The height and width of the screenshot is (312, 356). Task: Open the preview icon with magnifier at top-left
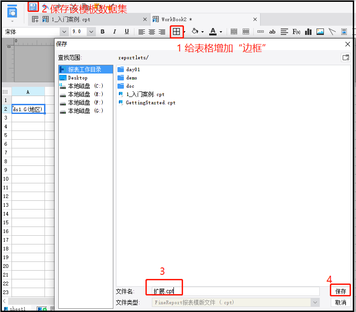tap(12, 11)
